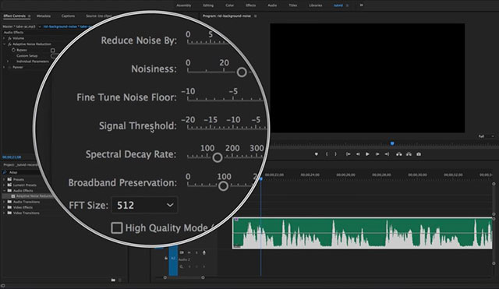Open the Captions panel tab
Image resolution: width=499 pixels, height=289 pixels.
click(x=68, y=16)
